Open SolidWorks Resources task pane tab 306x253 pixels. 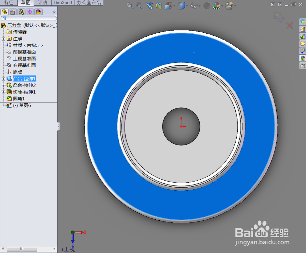pos(303,29)
